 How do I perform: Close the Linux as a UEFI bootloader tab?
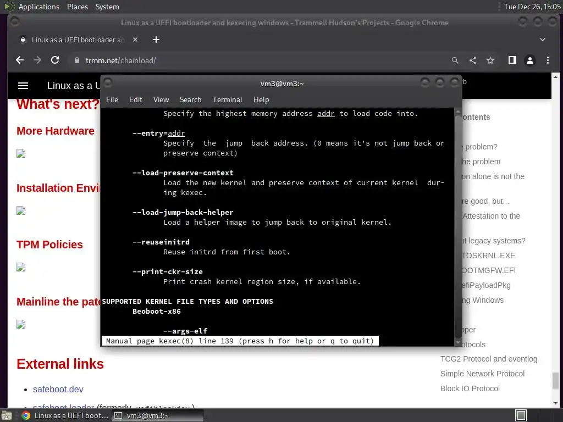(x=135, y=40)
